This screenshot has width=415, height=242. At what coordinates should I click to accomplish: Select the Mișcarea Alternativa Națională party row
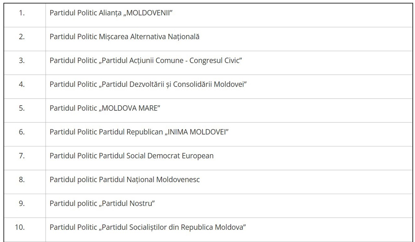pyautogui.click(x=124, y=37)
